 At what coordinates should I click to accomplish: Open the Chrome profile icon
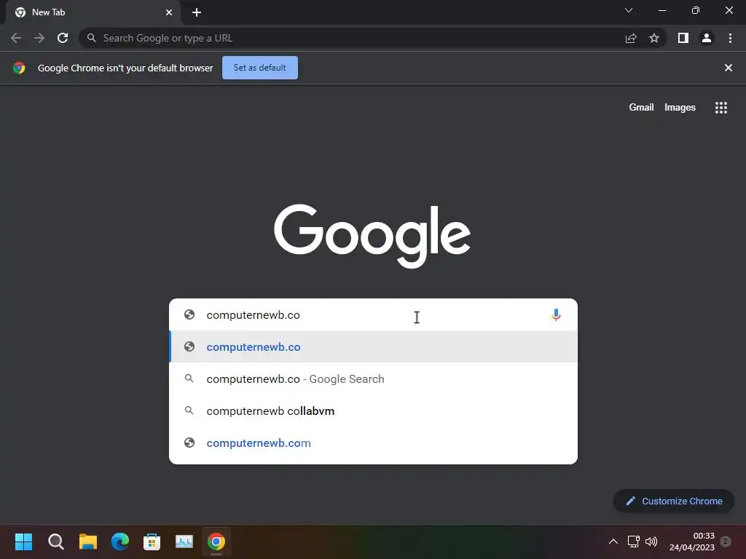pyautogui.click(x=707, y=38)
